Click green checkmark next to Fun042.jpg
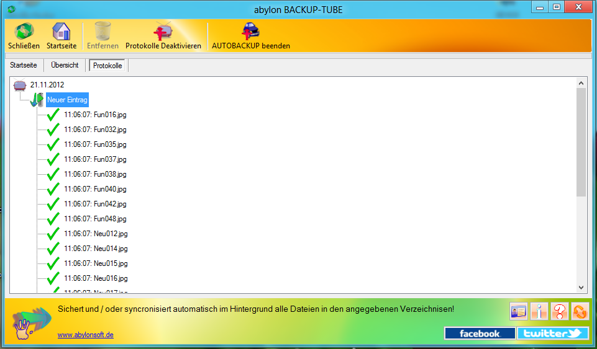 pyautogui.click(x=53, y=204)
